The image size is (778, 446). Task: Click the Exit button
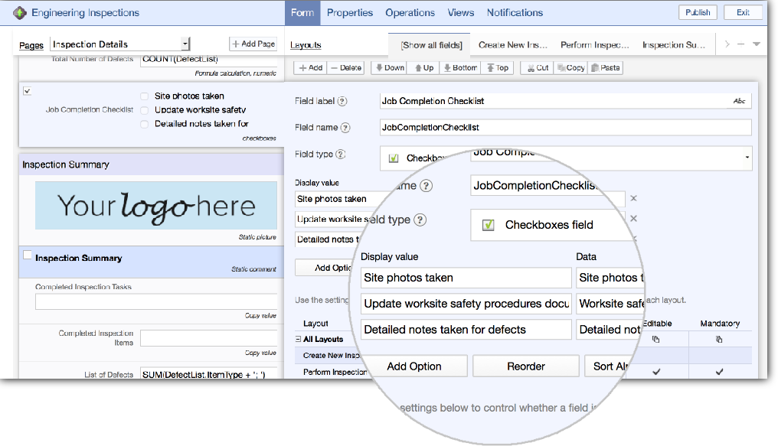click(x=743, y=12)
